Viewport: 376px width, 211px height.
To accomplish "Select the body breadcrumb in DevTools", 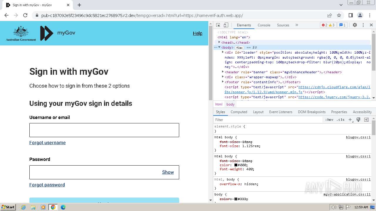I will point(231,104).
